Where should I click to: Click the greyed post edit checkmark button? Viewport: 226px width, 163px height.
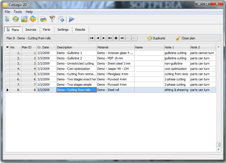(x=128, y=38)
